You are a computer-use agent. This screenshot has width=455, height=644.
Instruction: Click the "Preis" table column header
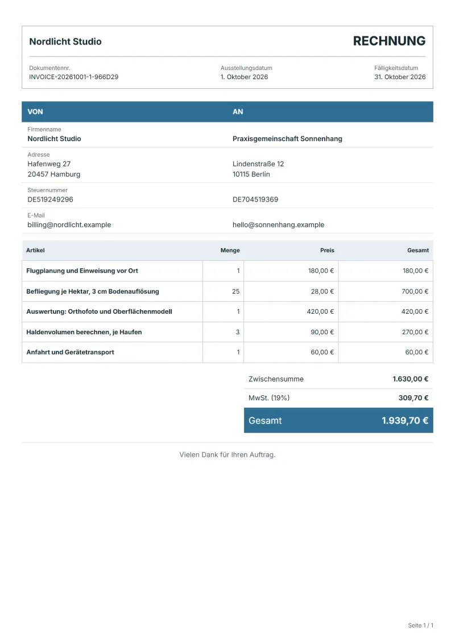[328, 250]
